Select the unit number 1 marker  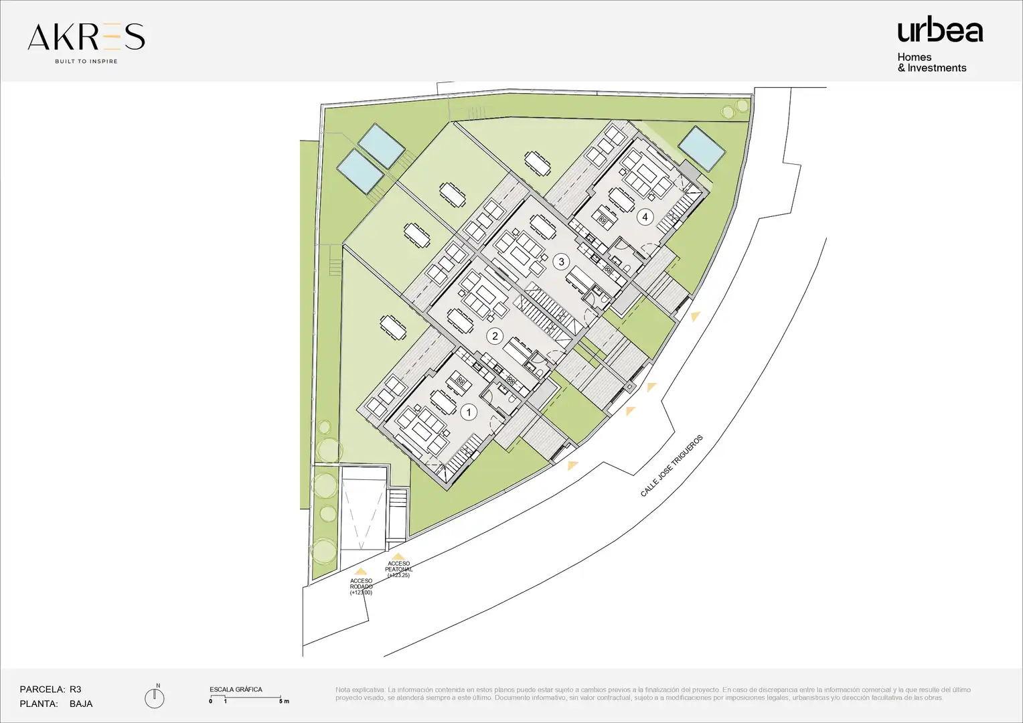469,412
